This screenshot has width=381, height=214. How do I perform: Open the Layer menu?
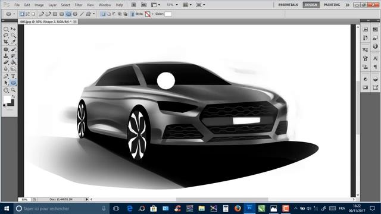[52, 5]
